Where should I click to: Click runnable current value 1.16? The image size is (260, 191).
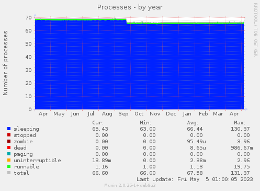tap(101, 167)
